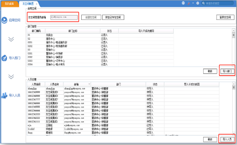Click the 导入人员 people icon in sidebar
This screenshot has height=145, width=237.
(x=4, y=95)
